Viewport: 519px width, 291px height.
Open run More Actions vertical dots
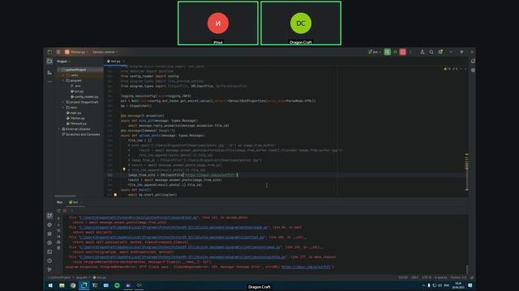click(x=410, y=52)
